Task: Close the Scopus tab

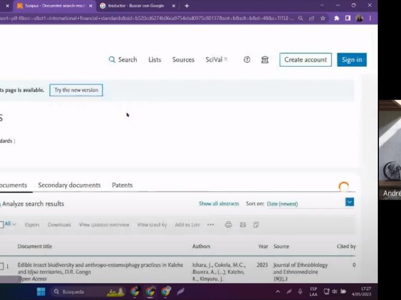Action: point(90,6)
